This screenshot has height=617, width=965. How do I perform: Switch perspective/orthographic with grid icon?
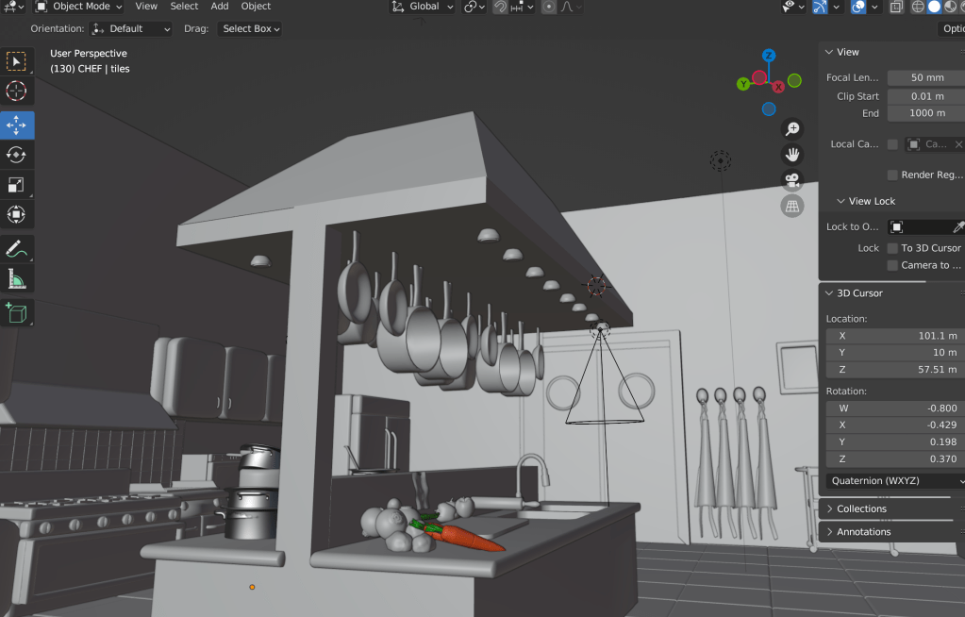point(792,205)
